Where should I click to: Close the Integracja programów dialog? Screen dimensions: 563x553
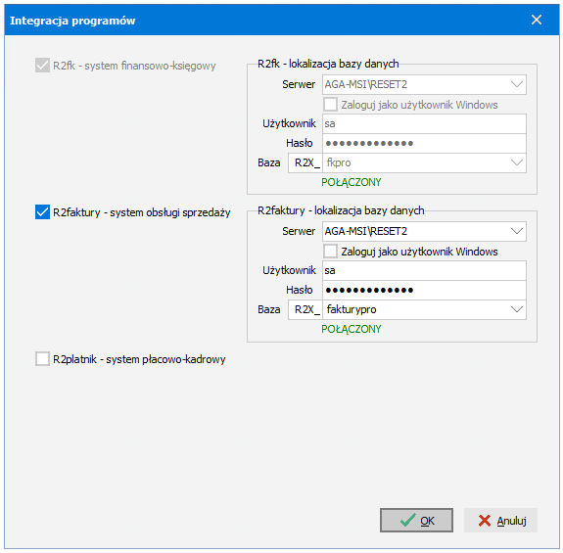tap(537, 20)
